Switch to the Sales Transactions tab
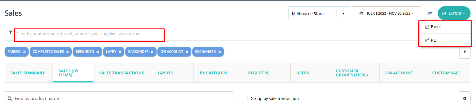This screenshot has height=108, width=476. tap(122, 73)
